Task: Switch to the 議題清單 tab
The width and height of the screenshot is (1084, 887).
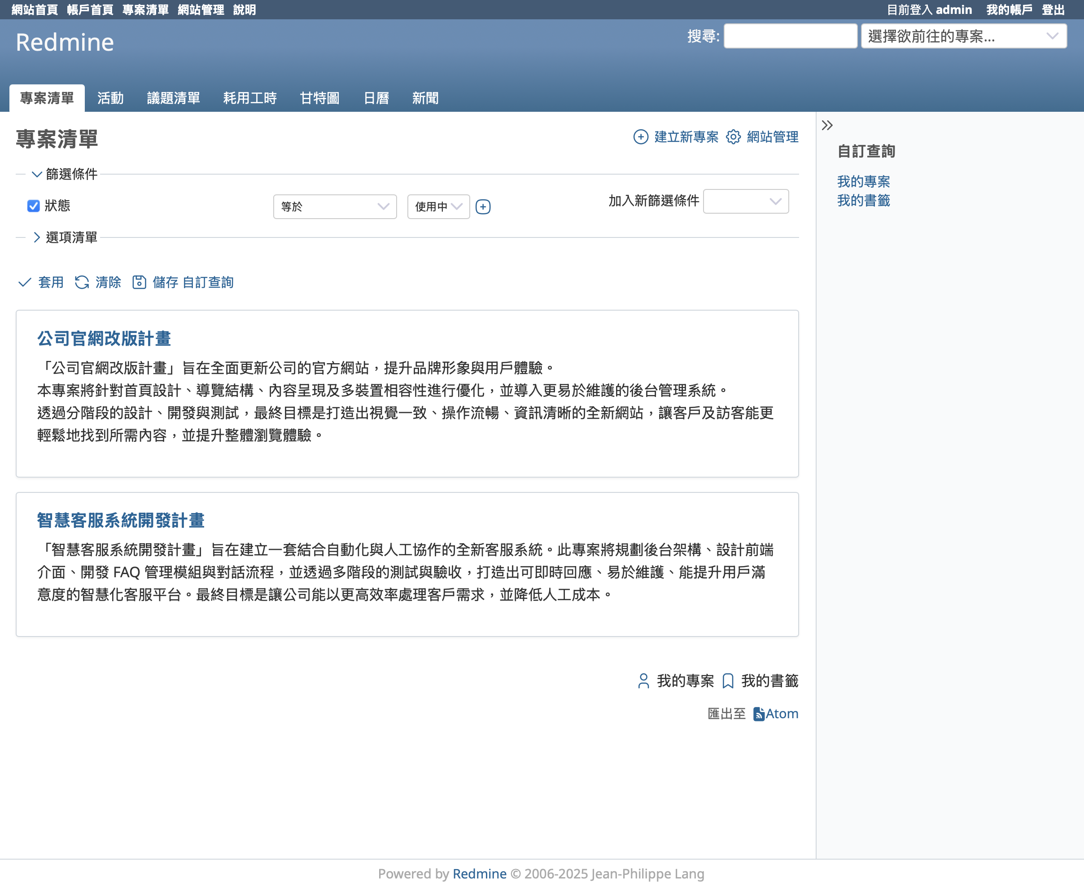Action: coord(173,98)
